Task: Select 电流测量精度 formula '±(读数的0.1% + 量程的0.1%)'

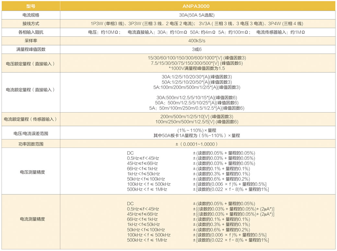Action: tap(221, 220)
